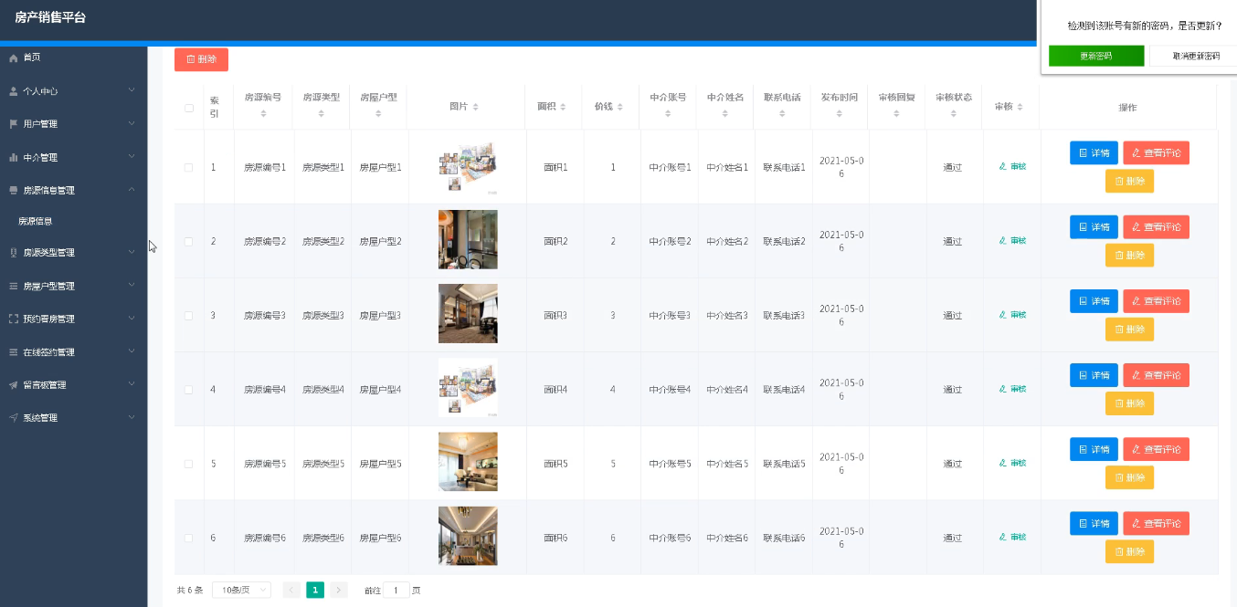Screen dimensions: 1237x607
Task: Click the sort arrows in 图片 column header
Action: coord(476,107)
